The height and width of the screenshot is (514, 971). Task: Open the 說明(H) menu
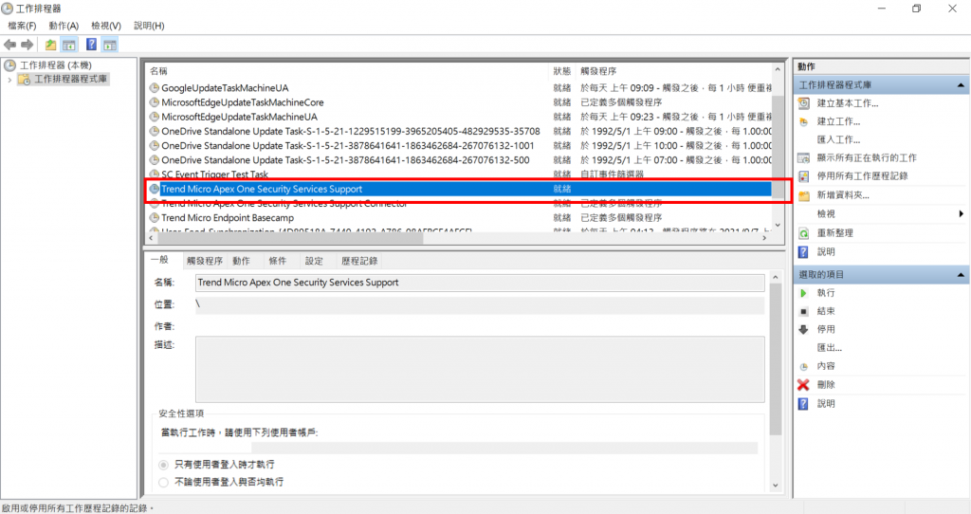[x=149, y=26]
